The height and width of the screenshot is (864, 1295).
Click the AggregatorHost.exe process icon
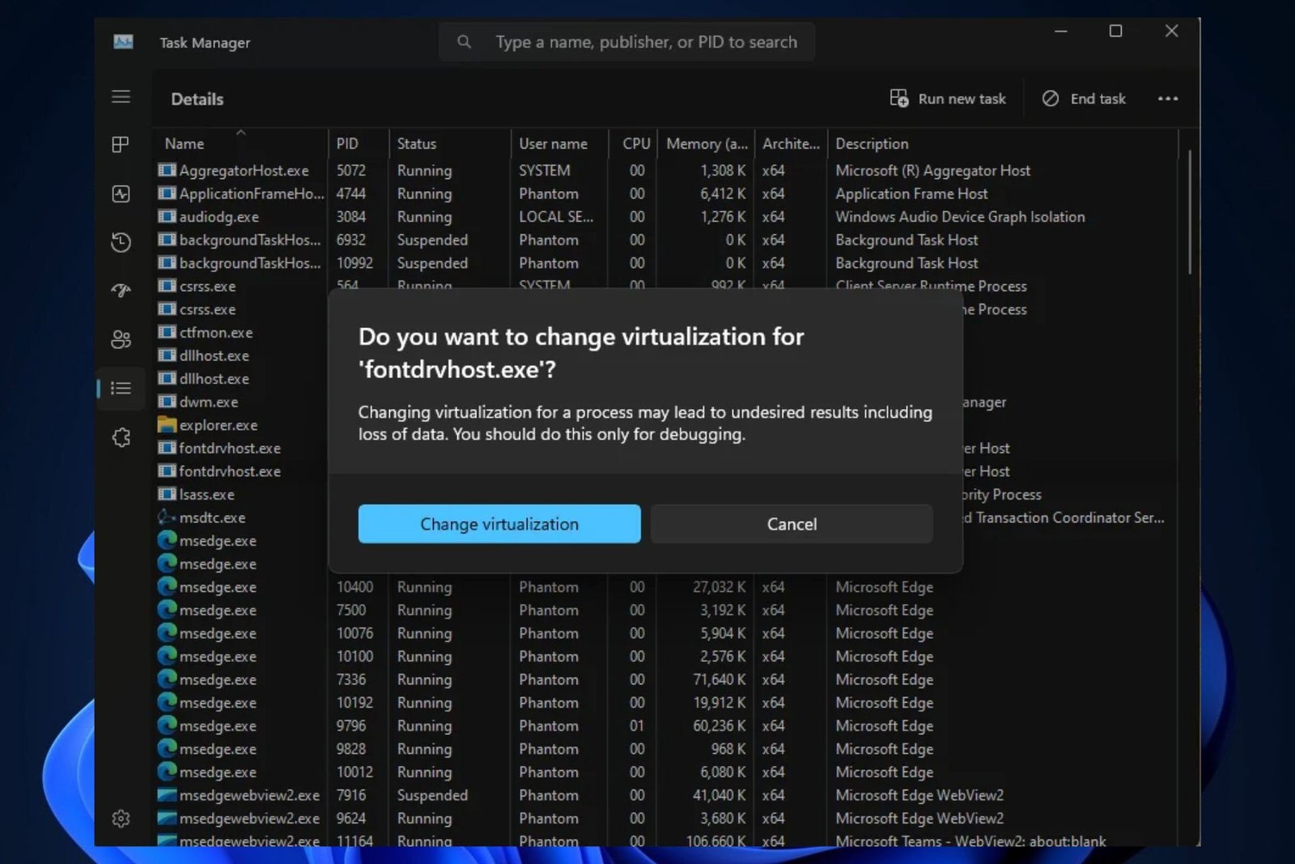pyautogui.click(x=167, y=170)
